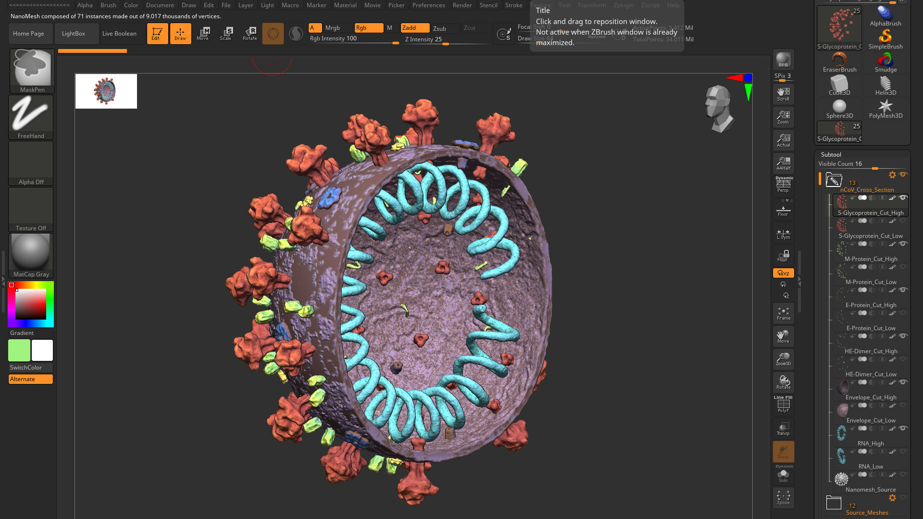The image size is (923, 519).
Task: Set view to Actual size
Action: [783, 140]
